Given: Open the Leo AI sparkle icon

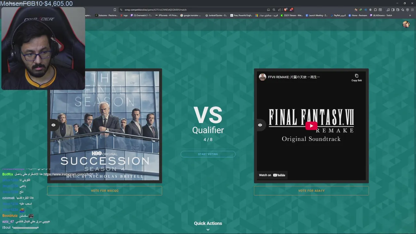Looking at the screenshot, I should [x=403, y=10].
